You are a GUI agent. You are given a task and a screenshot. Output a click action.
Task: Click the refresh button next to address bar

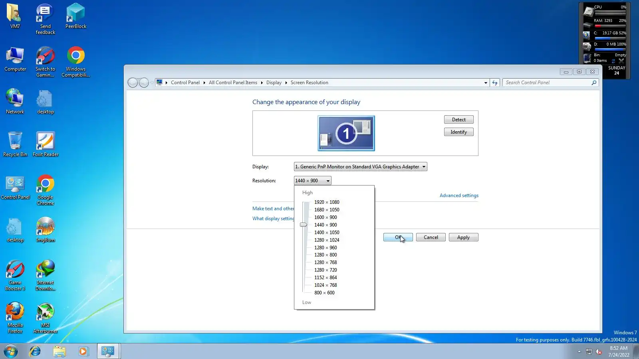[x=495, y=83]
